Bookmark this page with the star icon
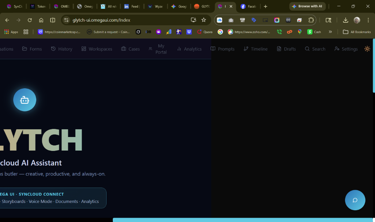Image resolution: width=375 pixels, height=222 pixels. (204, 20)
